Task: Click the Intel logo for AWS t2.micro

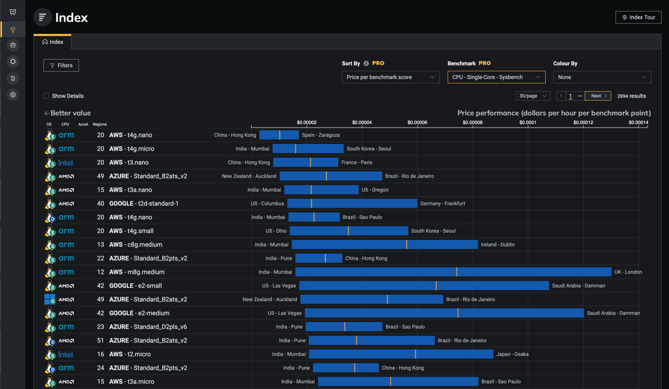Action: tap(66, 354)
